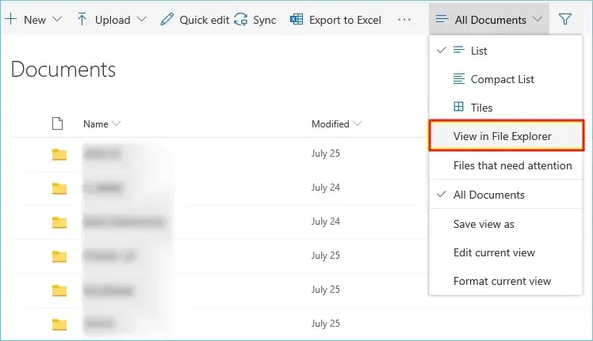This screenshot has height=341, width=593.
Task: Collapse the All Documents view chevron
Action: tap(538, 19)
